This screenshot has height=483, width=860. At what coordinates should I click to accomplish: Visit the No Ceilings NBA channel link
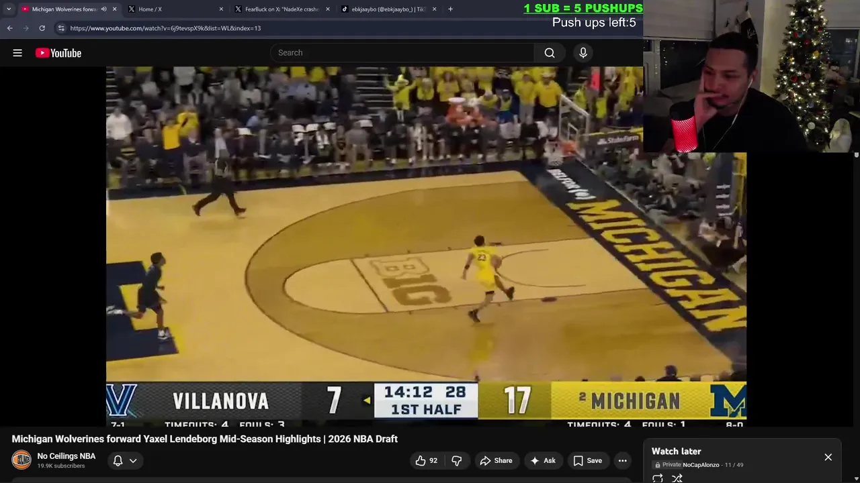[x=67, y=456]
